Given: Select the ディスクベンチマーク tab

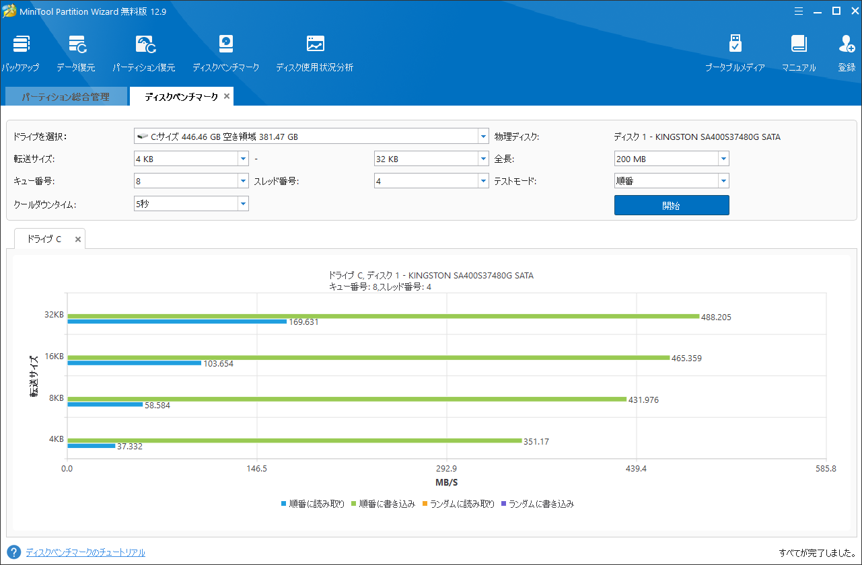Looking at the screenshot, I should point(181,97).
